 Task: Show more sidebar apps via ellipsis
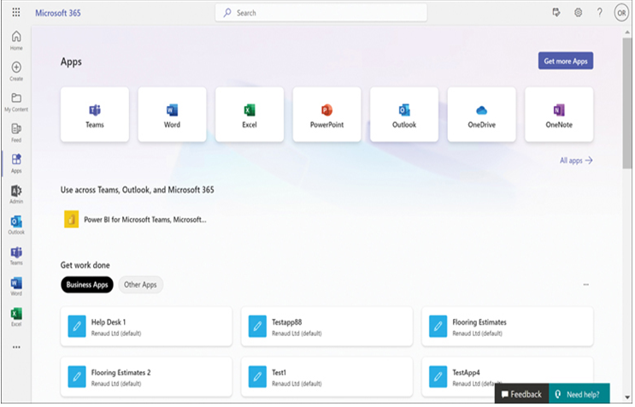16,347
